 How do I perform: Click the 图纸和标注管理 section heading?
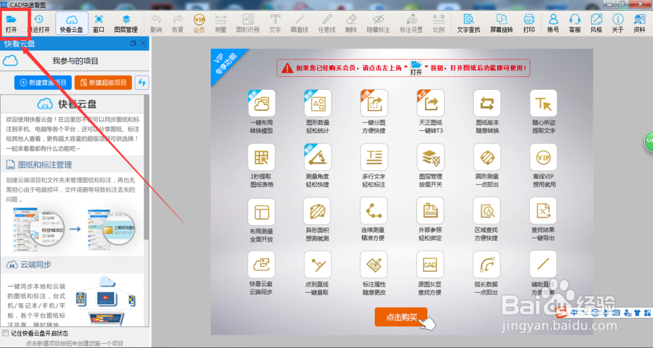(x=45, y=165)
